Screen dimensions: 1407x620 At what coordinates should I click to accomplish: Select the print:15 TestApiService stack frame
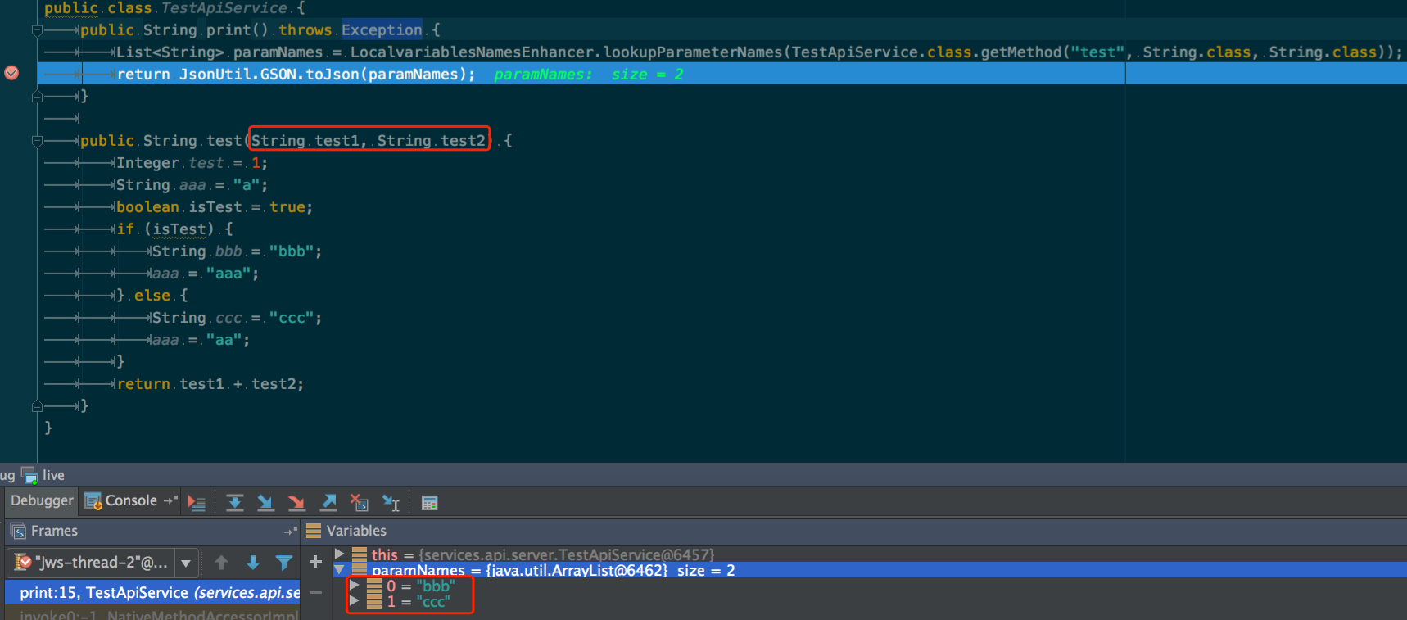pyautogui.click(x=156, y=592)
